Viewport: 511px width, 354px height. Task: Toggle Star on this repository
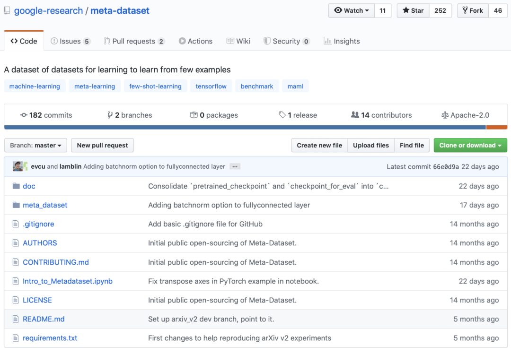pos(413,10)
